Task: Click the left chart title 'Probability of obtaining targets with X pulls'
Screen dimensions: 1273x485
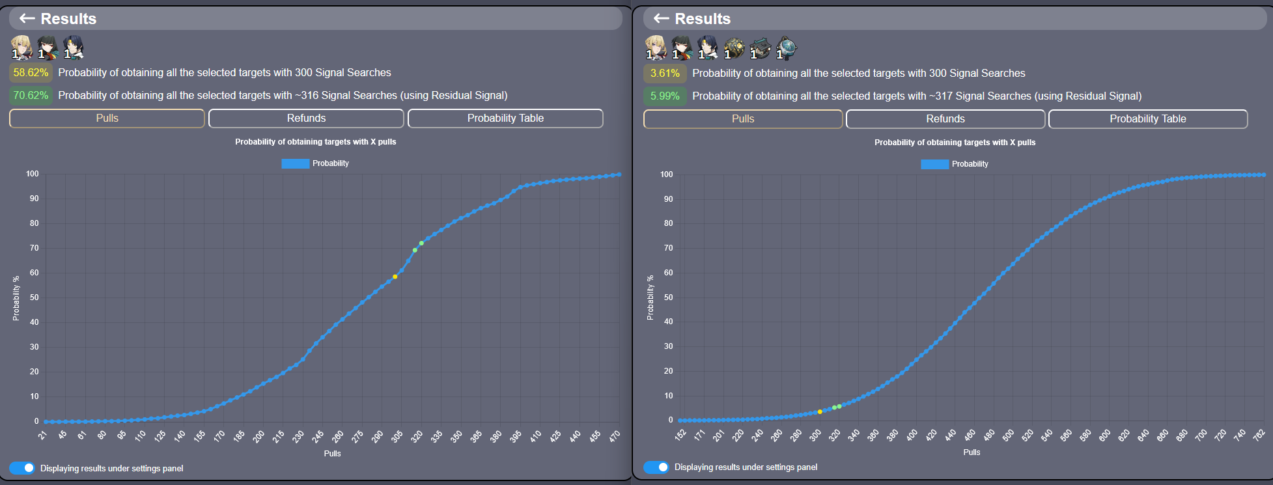Action: pos(316,142)
